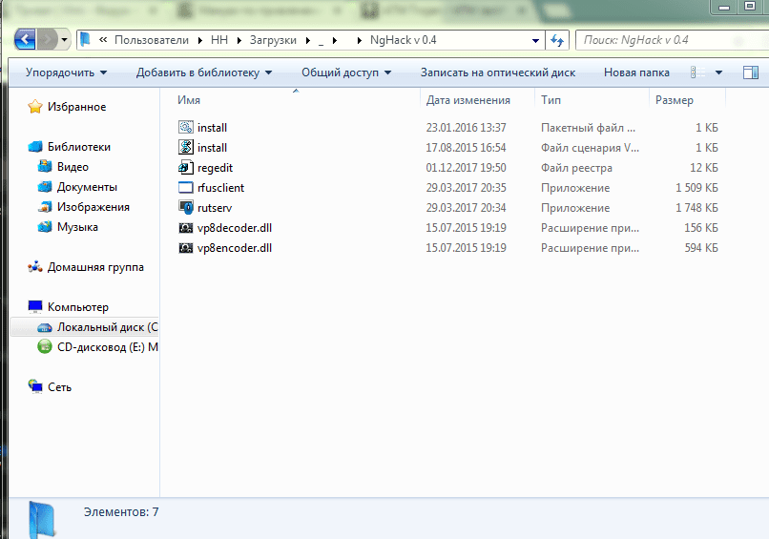Viewport: 769px width, 539px height.
Task: Select the rfusclient application icon
Action: tap(186, 188)
